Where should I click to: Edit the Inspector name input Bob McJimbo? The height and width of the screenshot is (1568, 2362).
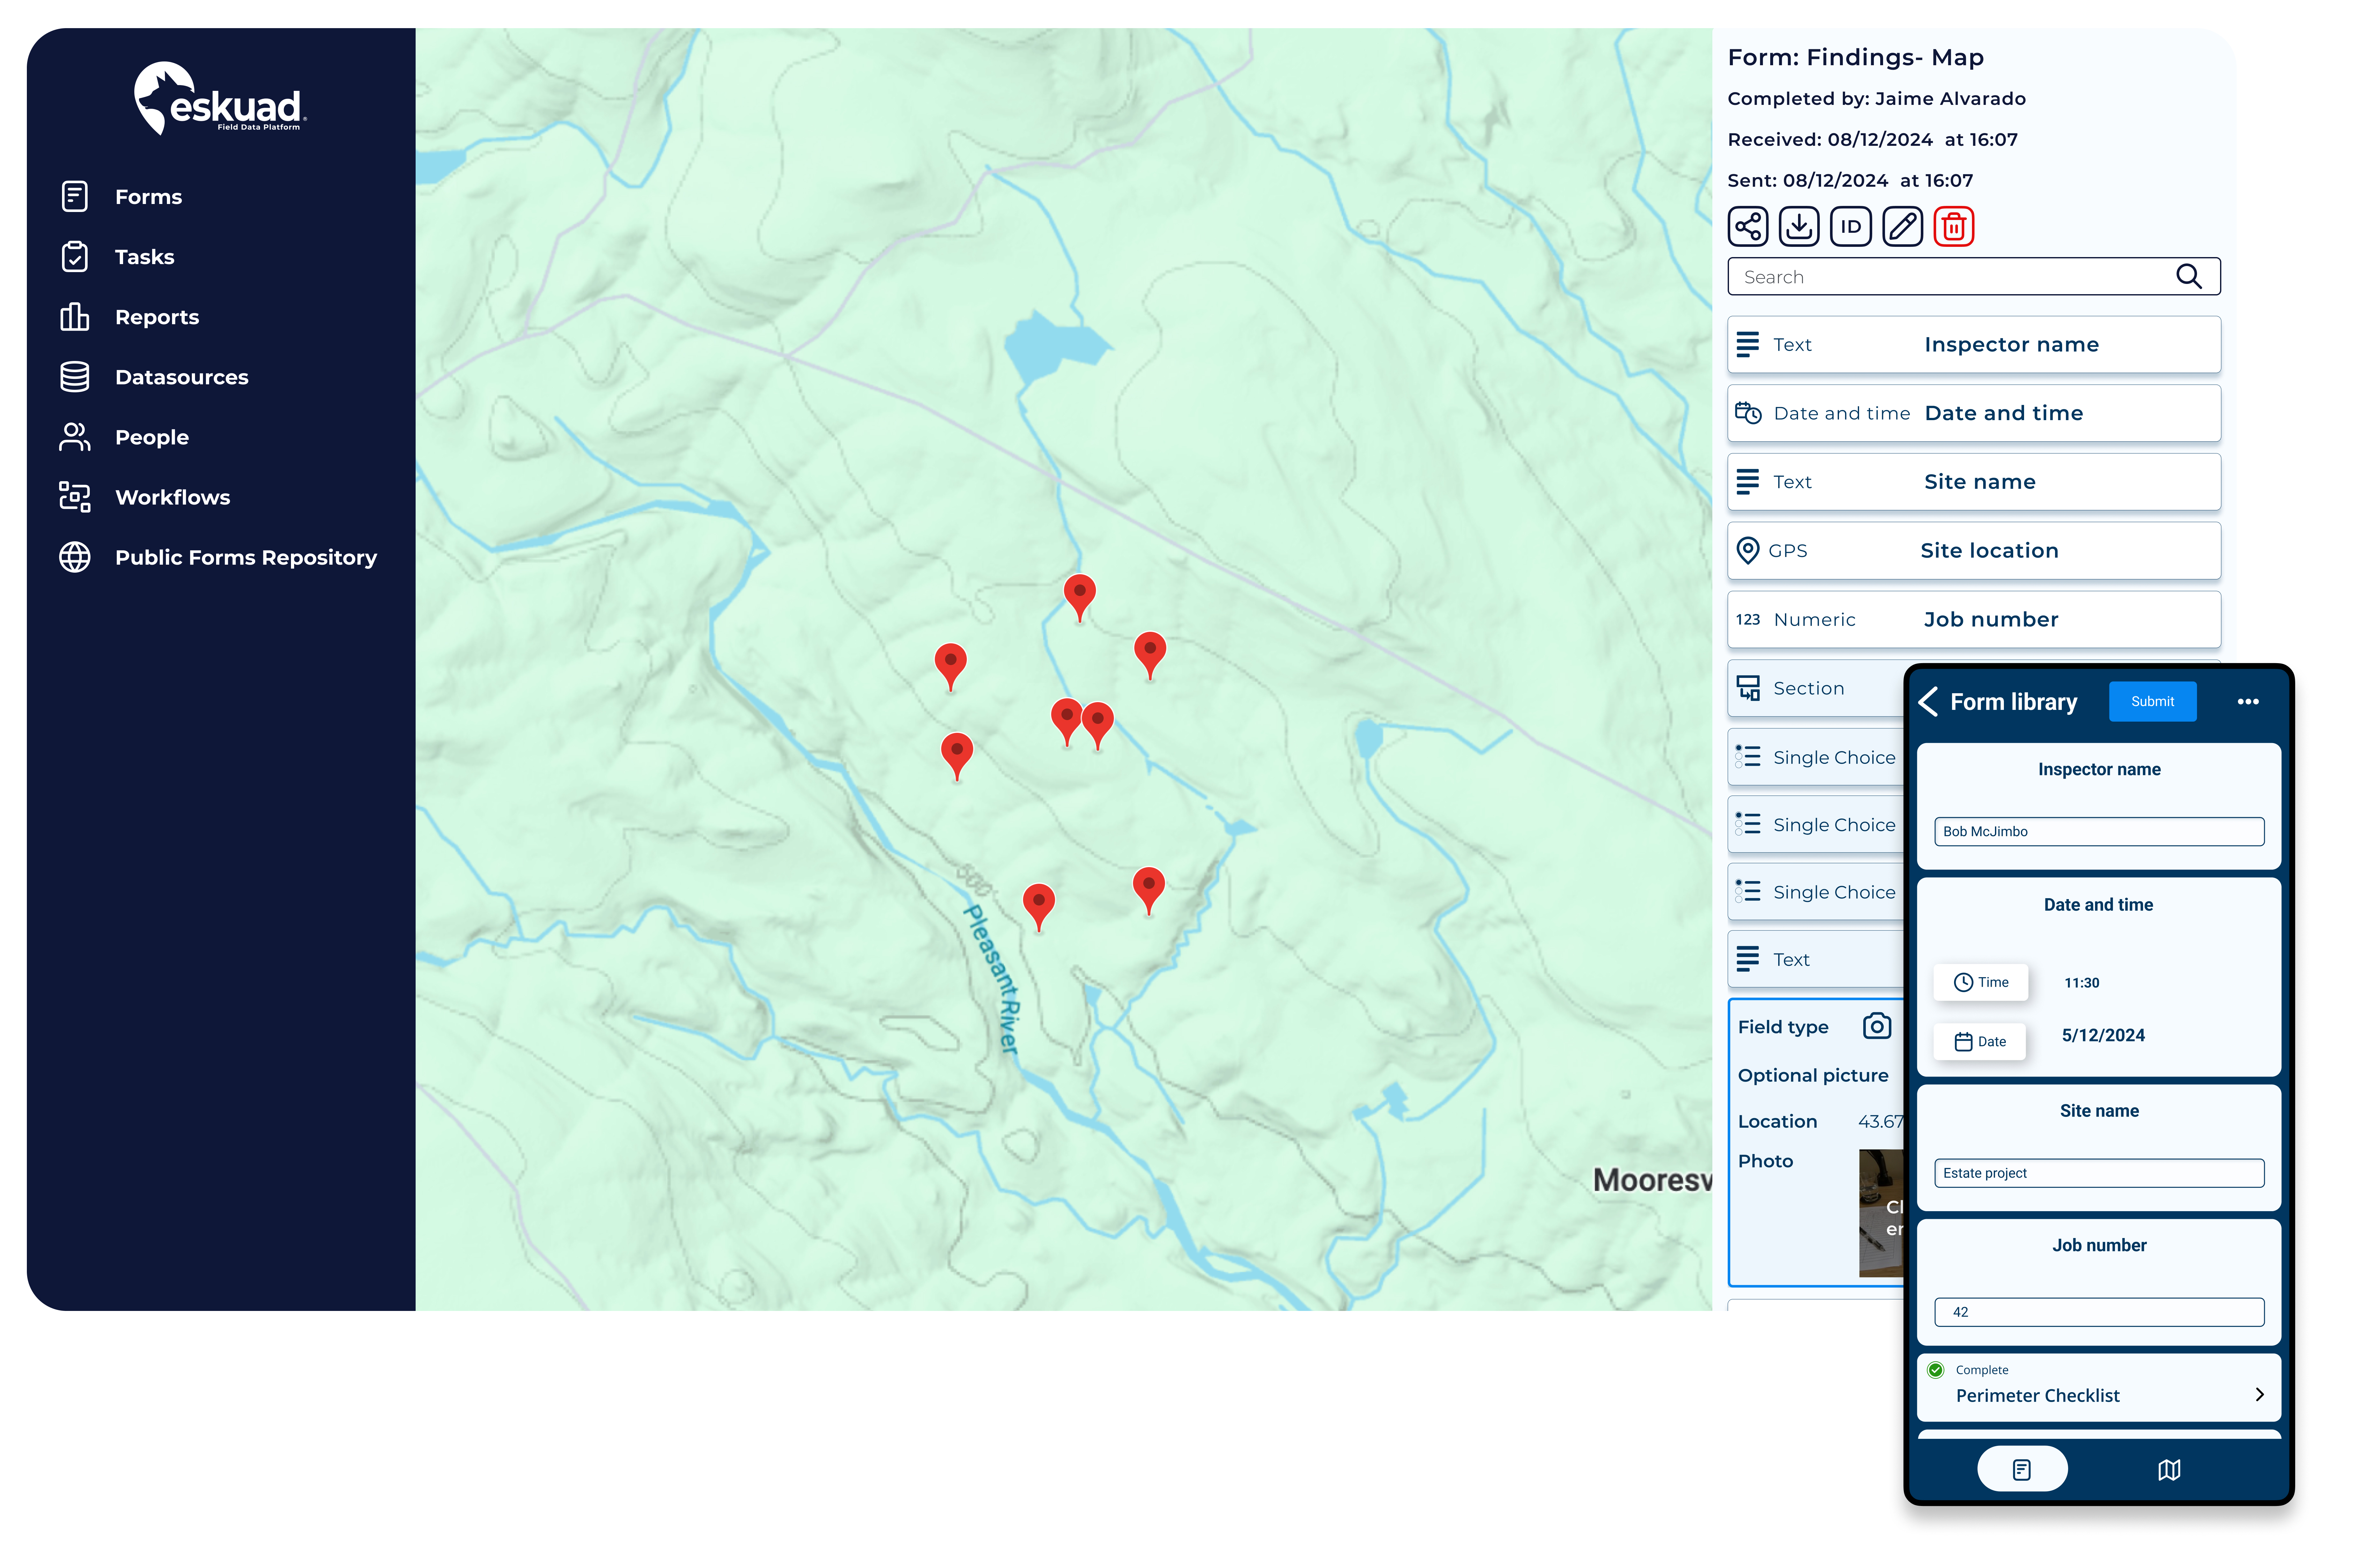point(2099,832)
